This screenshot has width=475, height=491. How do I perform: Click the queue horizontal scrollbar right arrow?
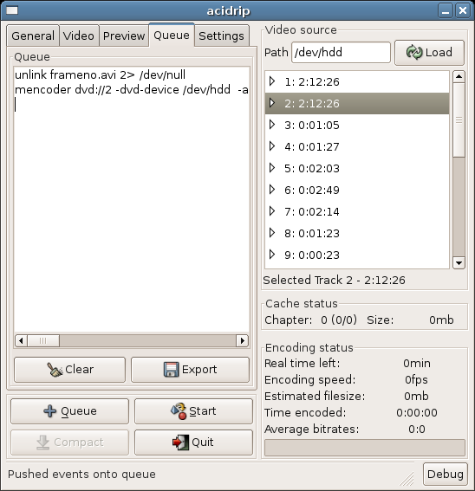tap(242, 340)
